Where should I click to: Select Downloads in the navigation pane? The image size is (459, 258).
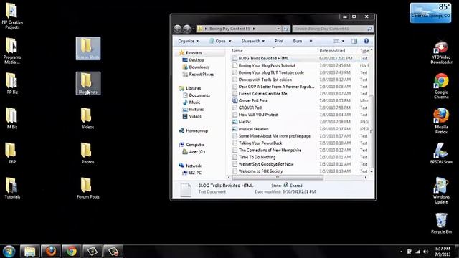tap(196, 67)
